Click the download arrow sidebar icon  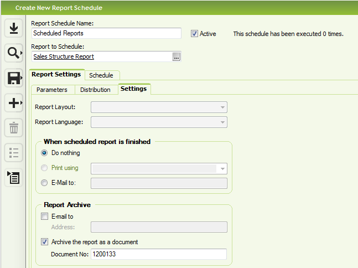[x=14, y=28]
